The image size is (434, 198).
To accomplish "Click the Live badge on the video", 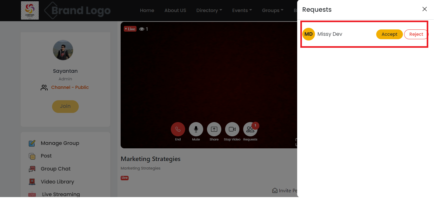I will pos(130,29).
